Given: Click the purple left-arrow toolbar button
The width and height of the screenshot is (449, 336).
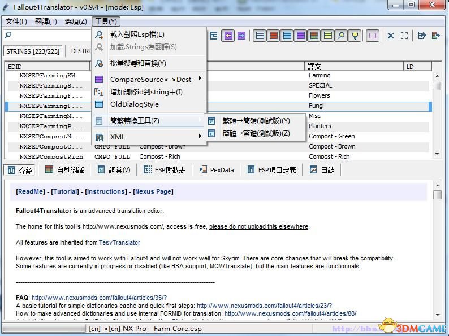Looking at the screenshot, I should tap(228, 36).
